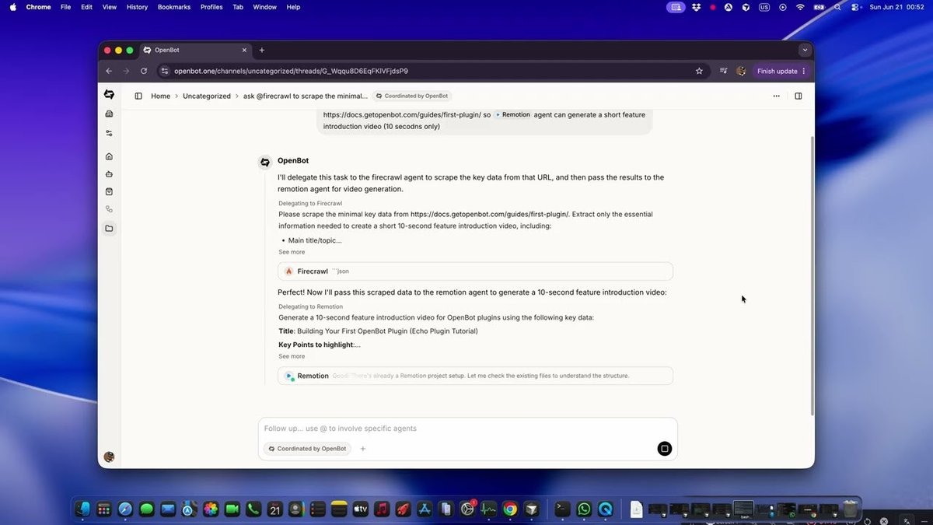Click Coordinated by OpenBot selector below input
This screenshot has width=933, height=525.
click(x=307, y=449)
